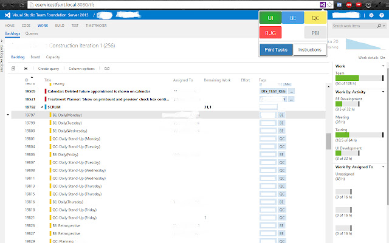Viewport: 389px width, 243px height.
Task: Email the backlog with the envelope icon
Action: pos(107,69)
